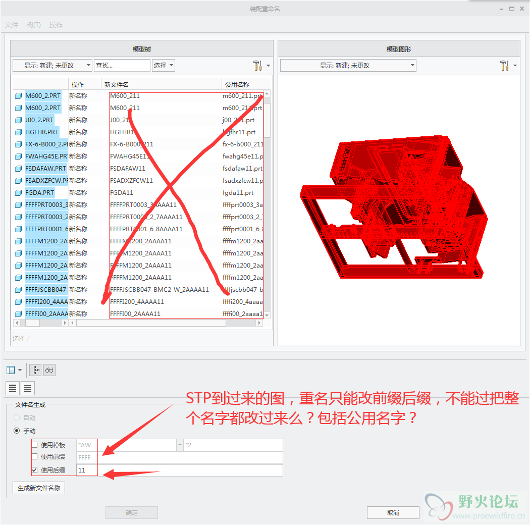Click part icon next to HGFHR.PRT

pyautogui.click(x=19, y=132)
